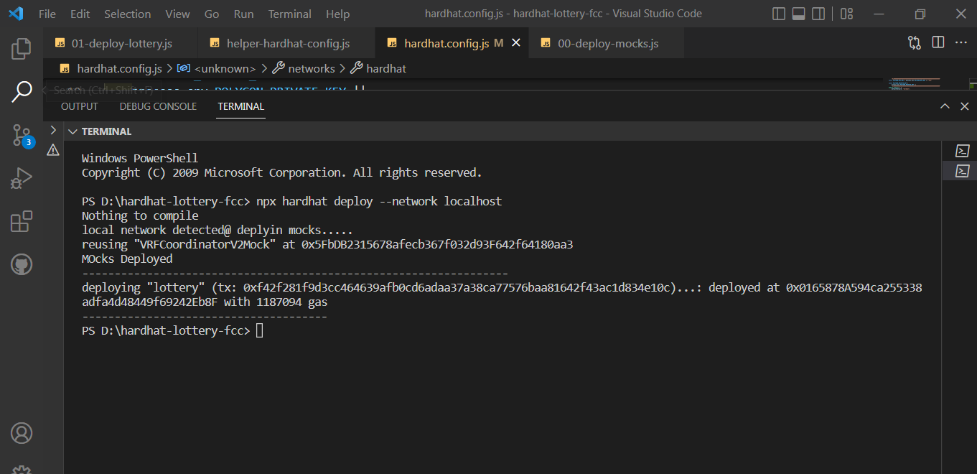Split the editor to the right
The width and height of the screenshot is (977, 474).
[x=938, y=43]
